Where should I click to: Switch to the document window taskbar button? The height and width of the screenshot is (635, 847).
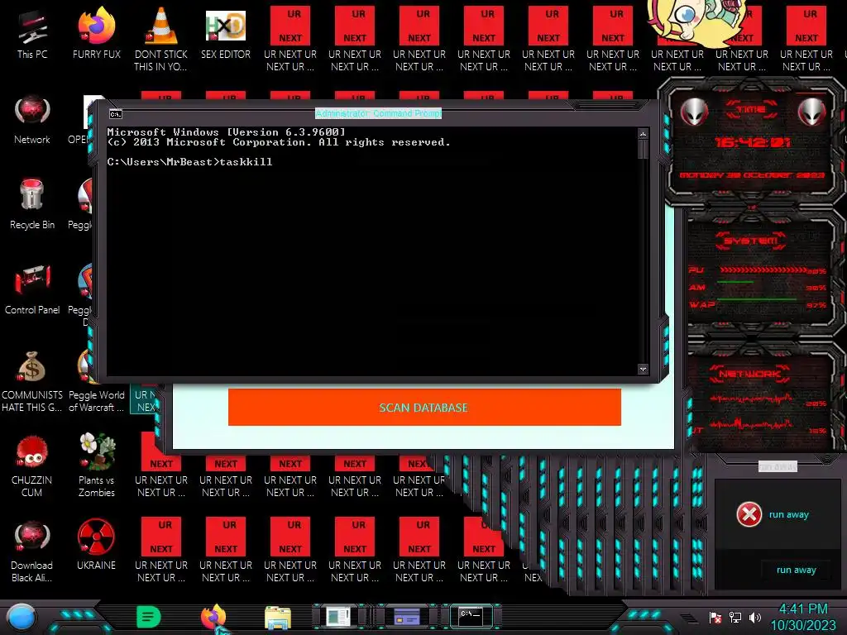point(338,617)
